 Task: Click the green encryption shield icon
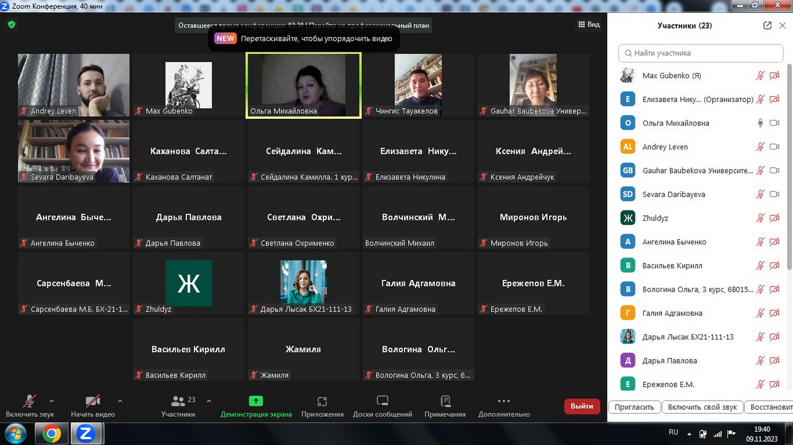(x=12, y=24)
